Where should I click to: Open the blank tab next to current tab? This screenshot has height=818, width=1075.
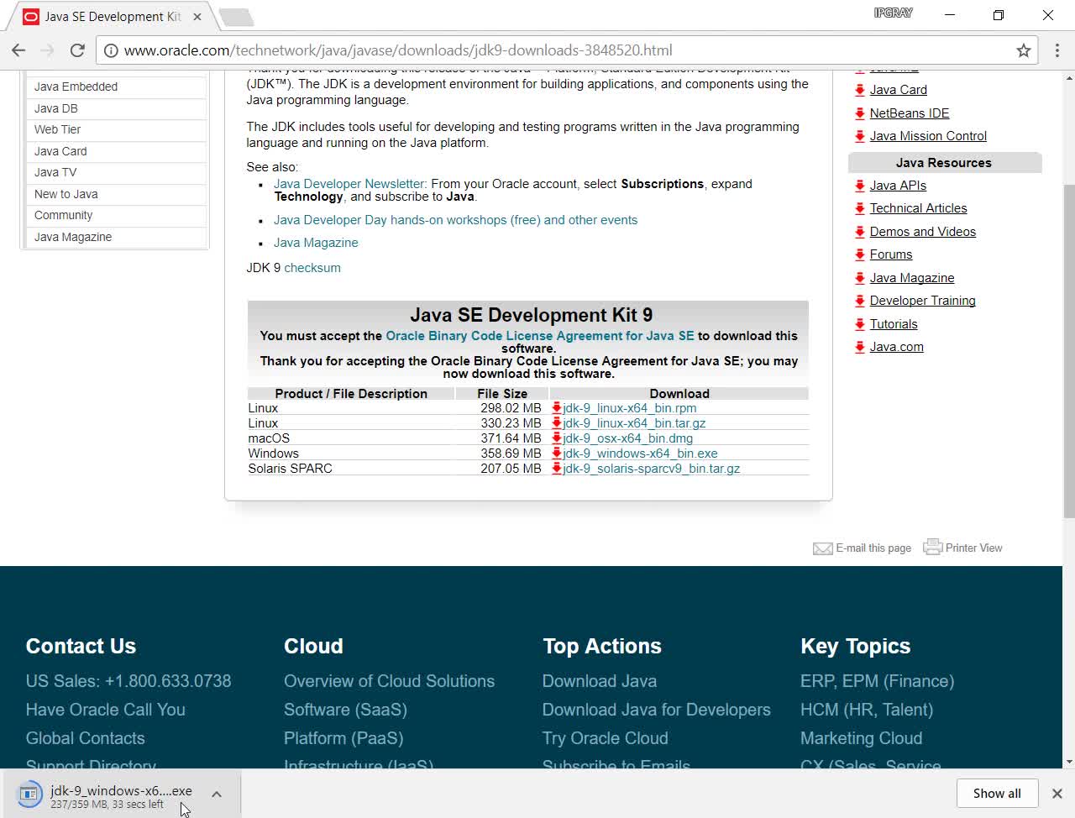point(237,15)
